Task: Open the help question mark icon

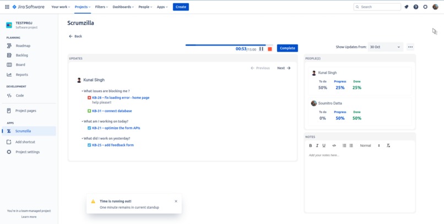Action: (416, 7)
